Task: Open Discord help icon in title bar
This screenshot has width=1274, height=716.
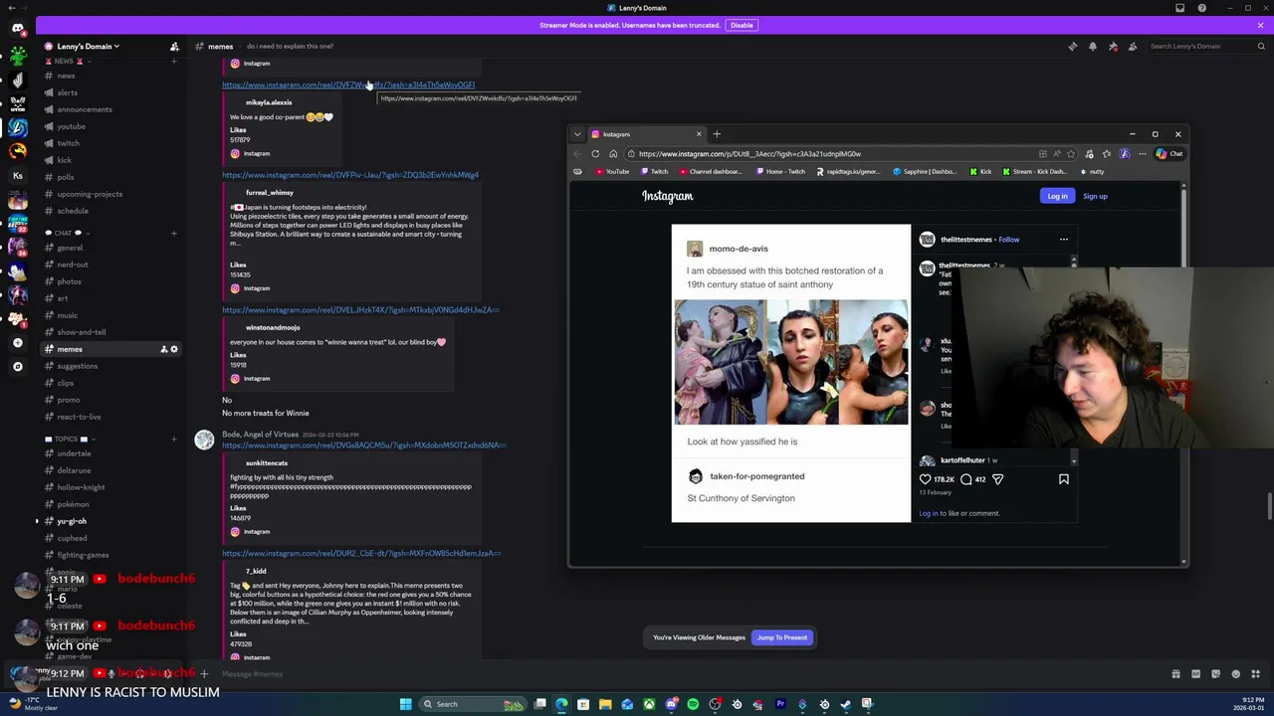Action: [1202, 8]
